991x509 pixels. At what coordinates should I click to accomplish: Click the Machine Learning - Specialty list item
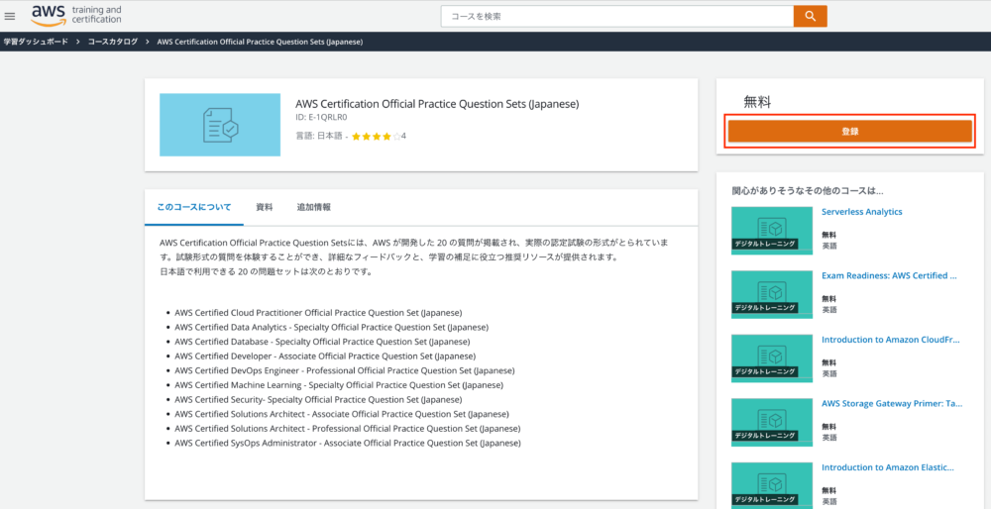coord(339,385)
